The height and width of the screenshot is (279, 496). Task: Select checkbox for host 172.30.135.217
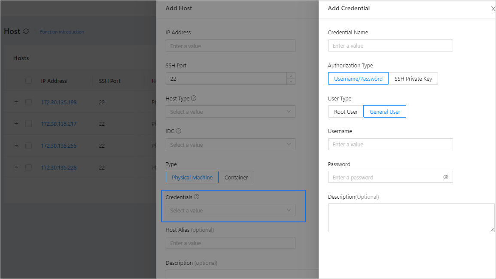28,124
